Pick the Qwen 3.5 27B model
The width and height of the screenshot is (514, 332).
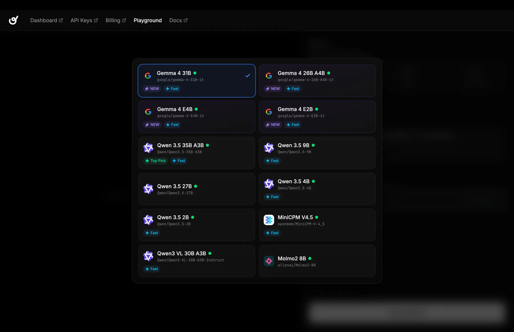tap(197, 189)
